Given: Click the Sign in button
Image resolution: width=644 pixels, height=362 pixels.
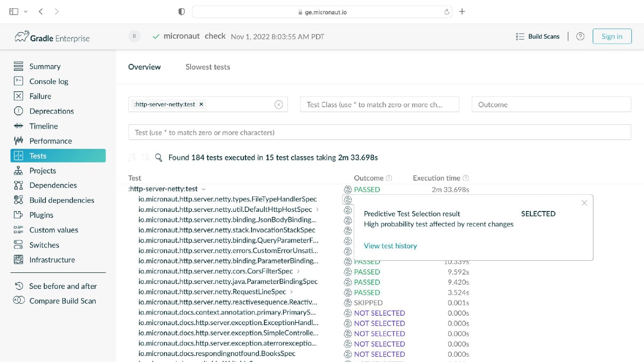Looking at the screenshot, I should [x=612, y=36].
